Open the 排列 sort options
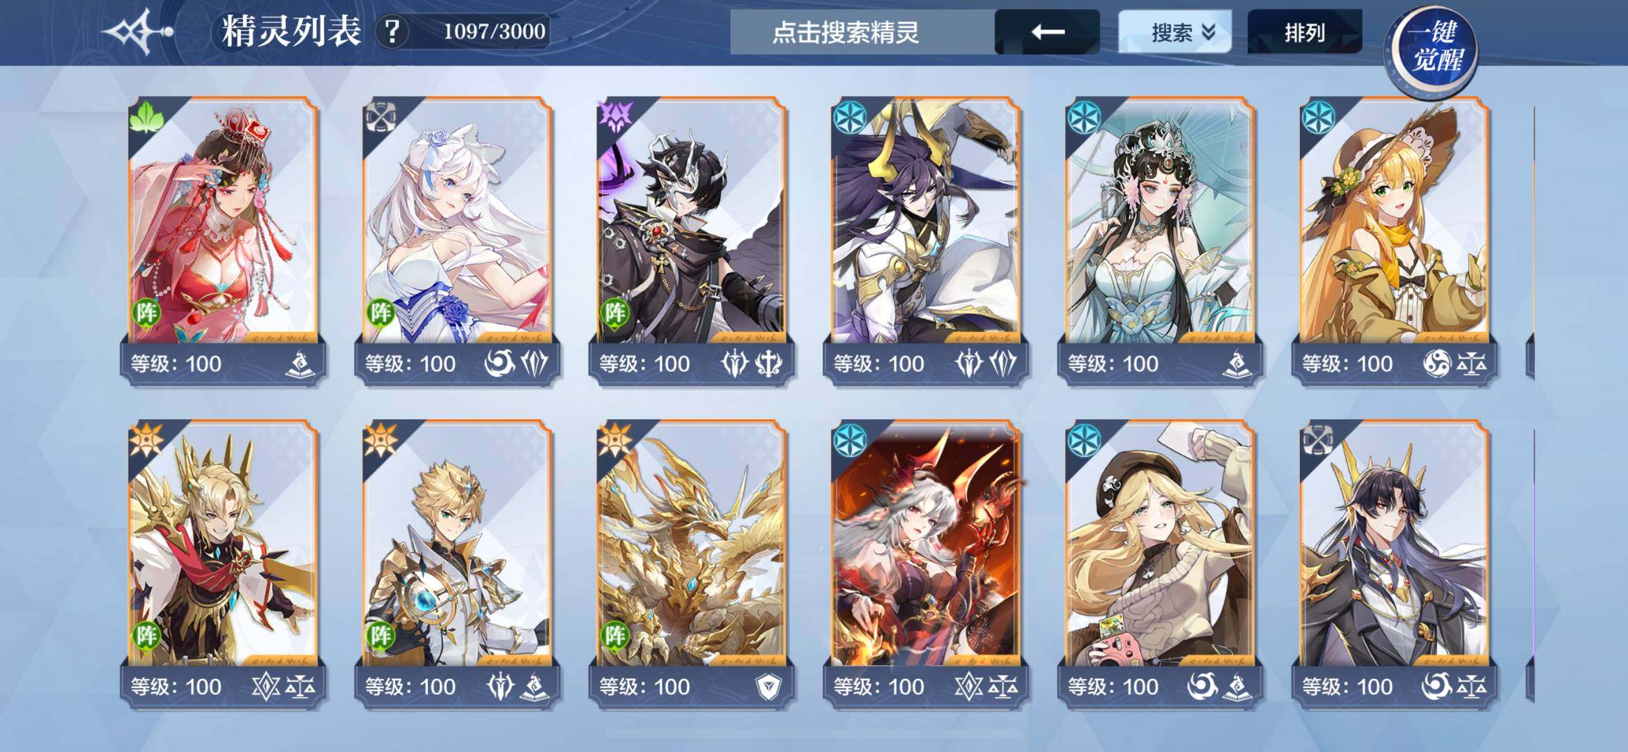The image size is (1628, 752). 1304,32
